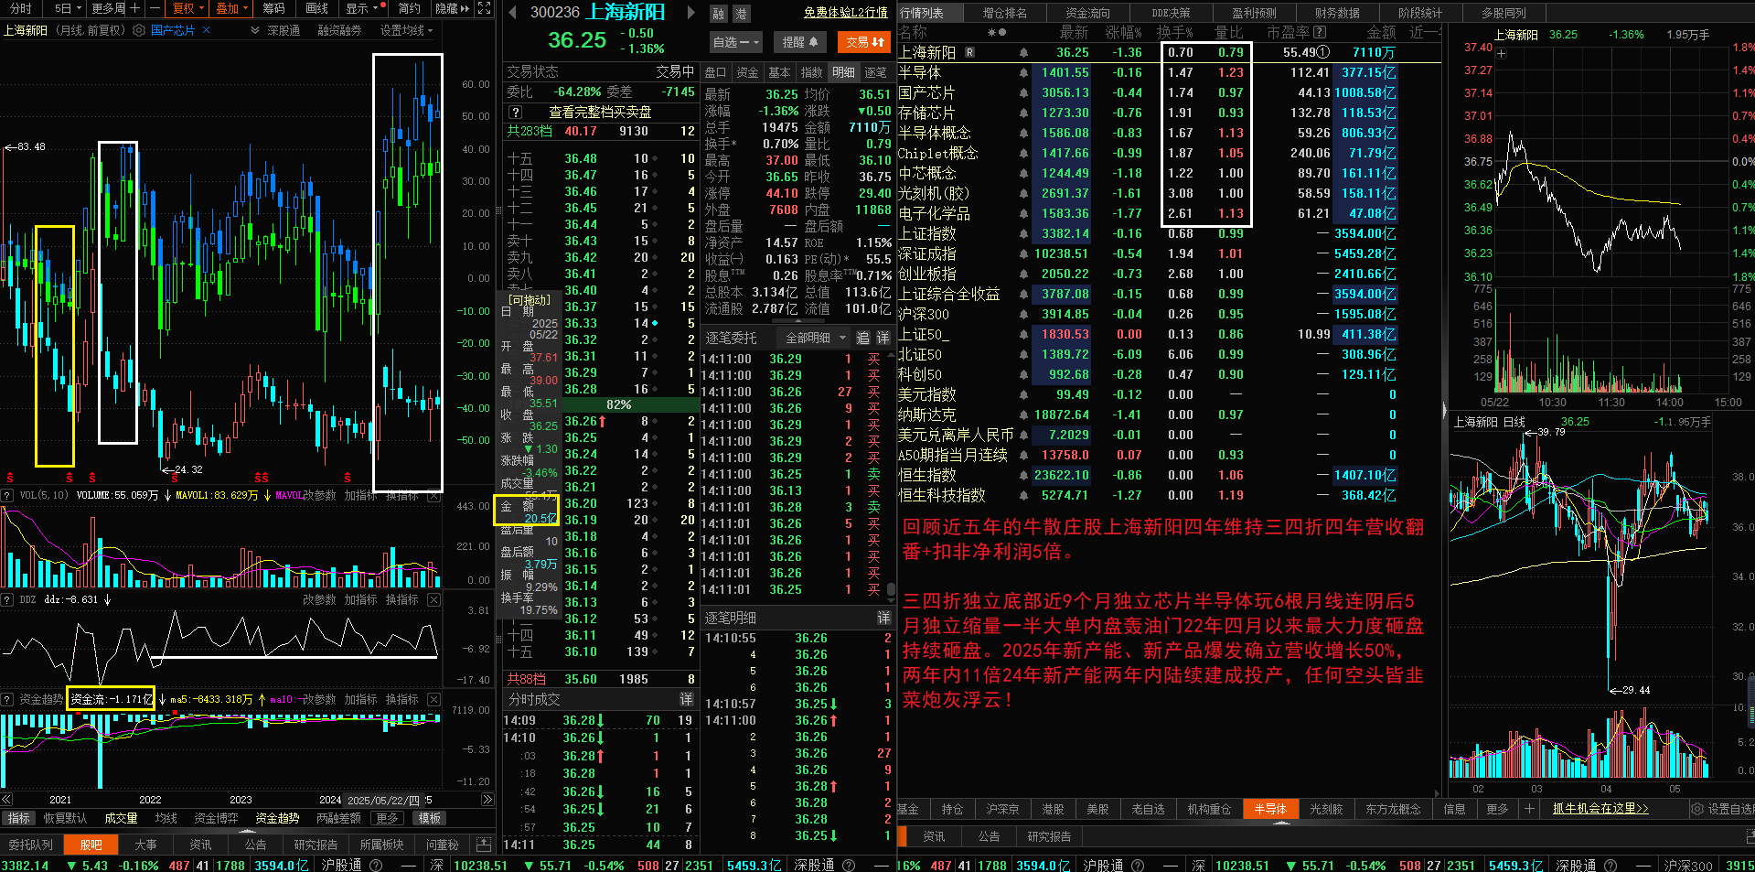
Task: Open 详 details in 逐笔明细 header
Action: pyautogui.click(x=883, y=618)
